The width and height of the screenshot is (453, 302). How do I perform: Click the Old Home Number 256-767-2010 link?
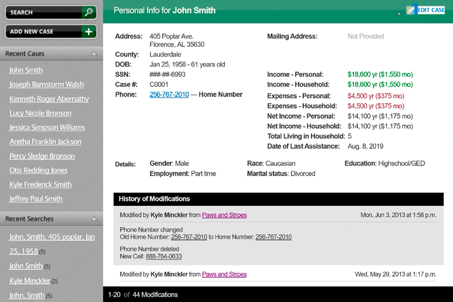click(x=189, y=237)
